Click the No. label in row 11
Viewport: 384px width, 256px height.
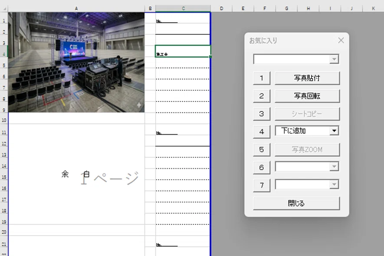(x=159, y=133)
